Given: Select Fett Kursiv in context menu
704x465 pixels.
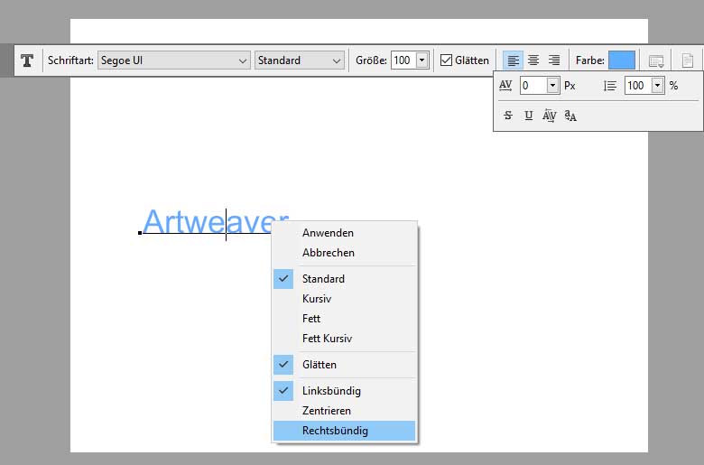Looking at the screenshot, I should (344, 338).
